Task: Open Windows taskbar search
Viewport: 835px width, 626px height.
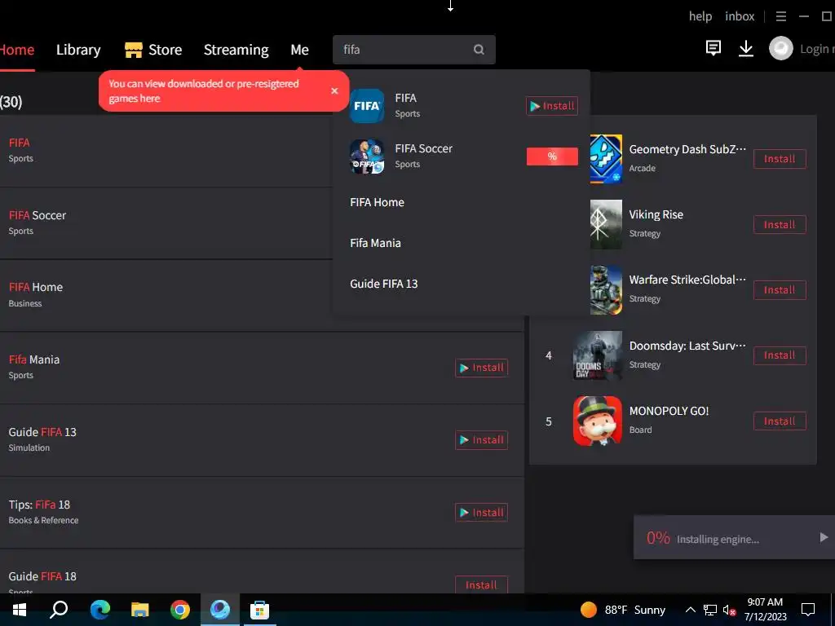Action: (59, 609)
